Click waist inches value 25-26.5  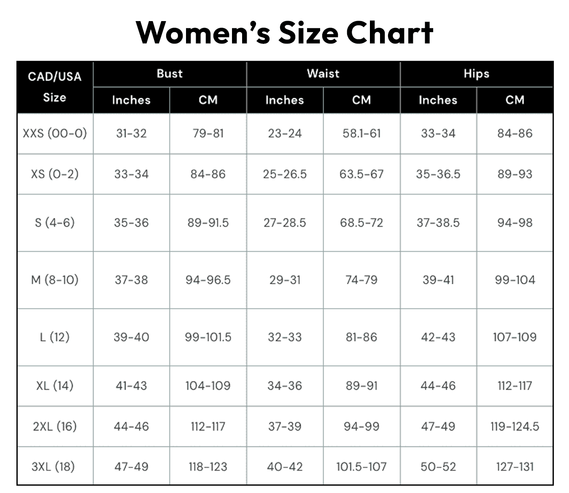tap(285, 174)
